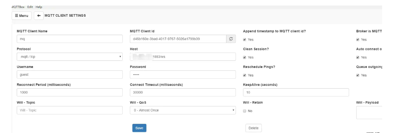Open the Protocol dropdown
This screenshot has width=395, height=133.
point(69,57)
